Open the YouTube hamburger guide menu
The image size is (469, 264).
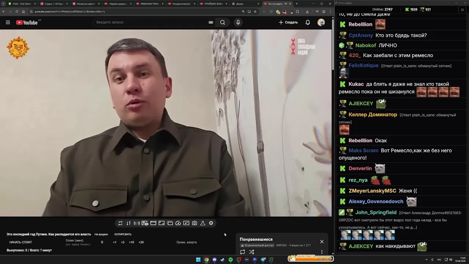tap(8, 22)
